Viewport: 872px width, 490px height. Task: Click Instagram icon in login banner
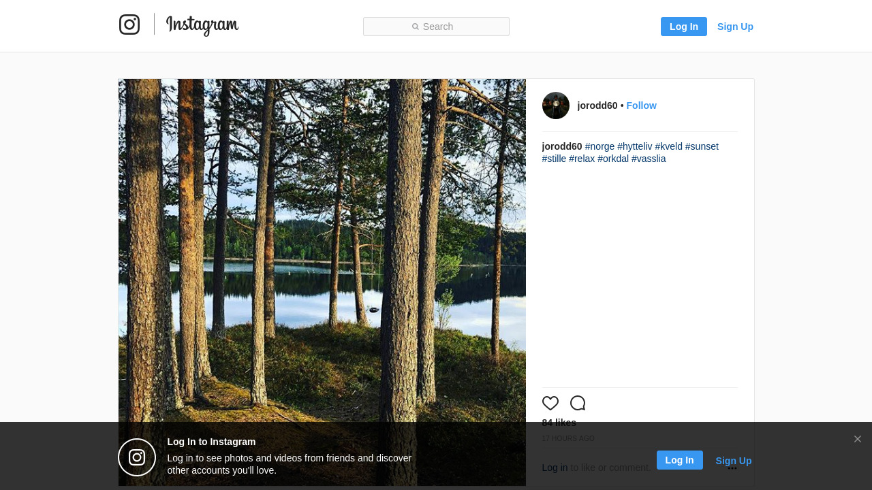point(137,457)
